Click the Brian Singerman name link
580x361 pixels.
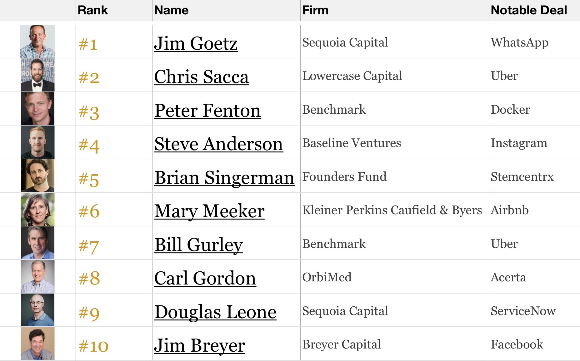(224, 178)
